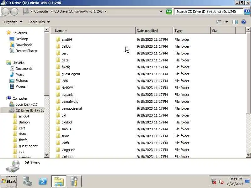Screen dimensions: 251x188
Task: Select the Balloon folder icon in file list
Action: coord(58,46)
